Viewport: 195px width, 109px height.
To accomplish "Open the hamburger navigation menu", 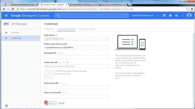I will (x=6, y=15).
